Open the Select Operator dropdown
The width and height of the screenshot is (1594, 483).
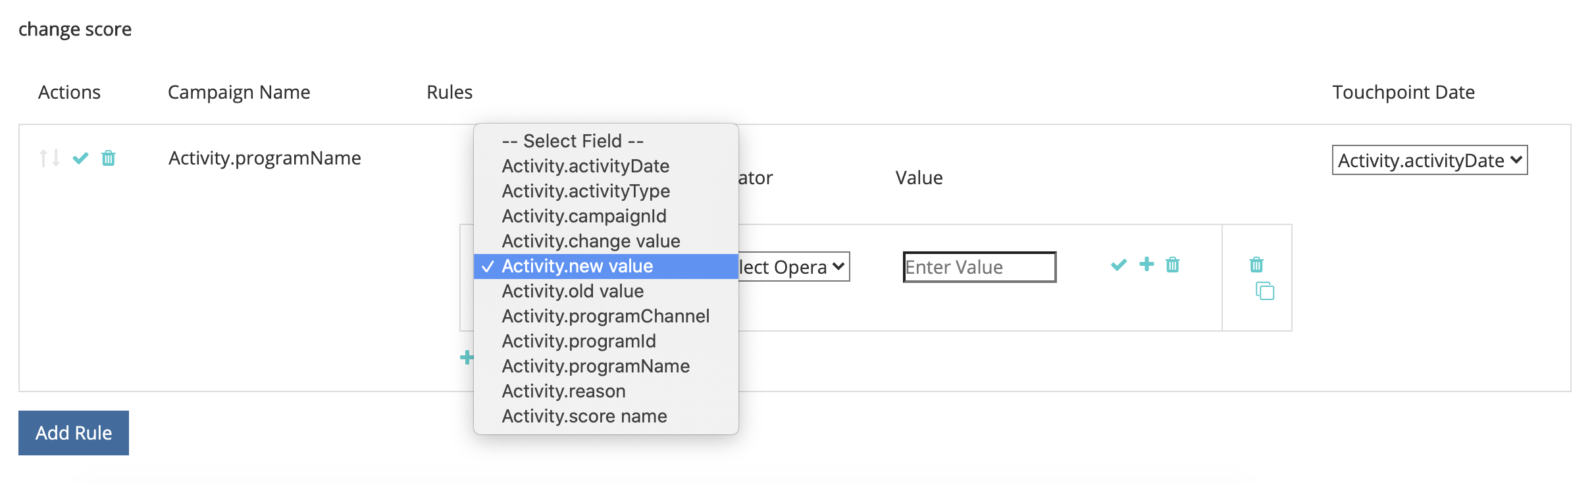coord(792,267)
